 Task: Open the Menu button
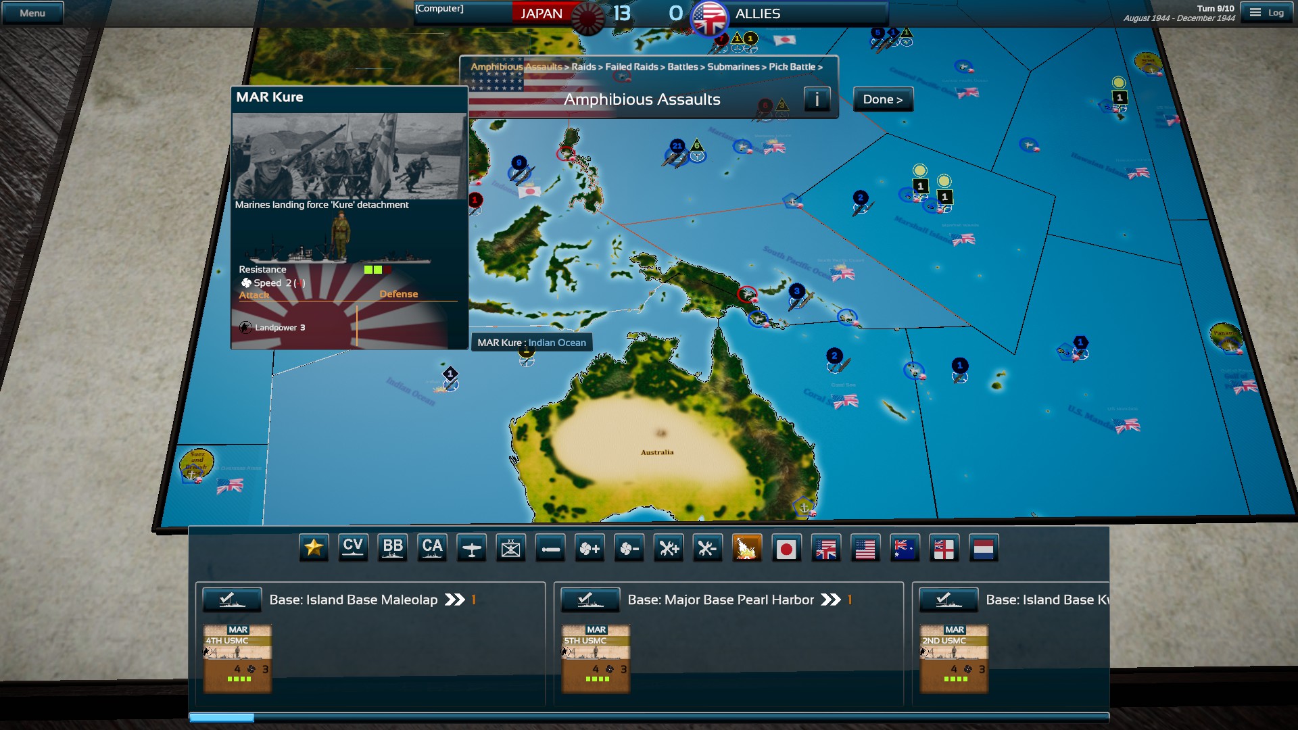coord(32,13)
